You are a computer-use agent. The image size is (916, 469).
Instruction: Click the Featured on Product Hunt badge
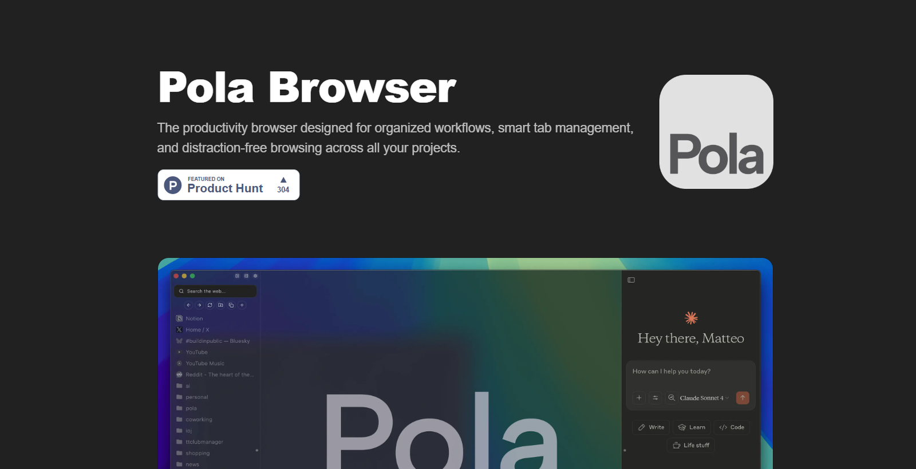coord(228,185)
